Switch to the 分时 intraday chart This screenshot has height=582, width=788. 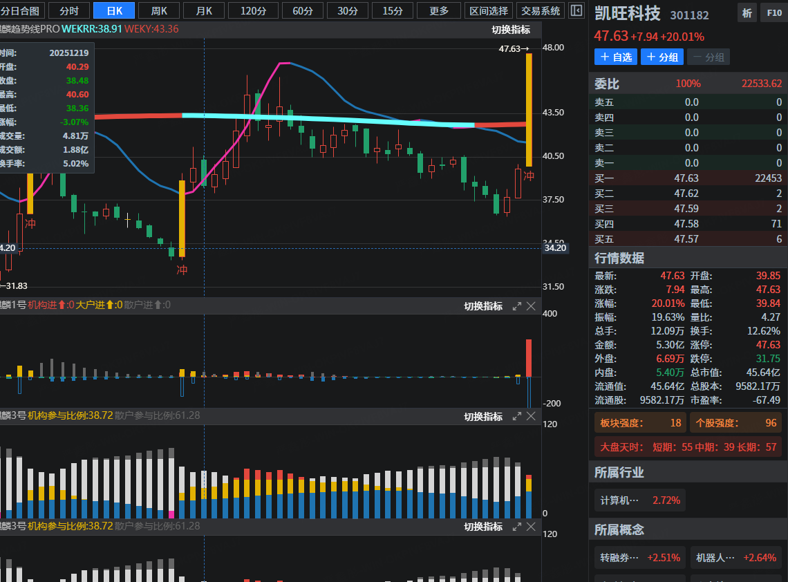click(69, 10)
